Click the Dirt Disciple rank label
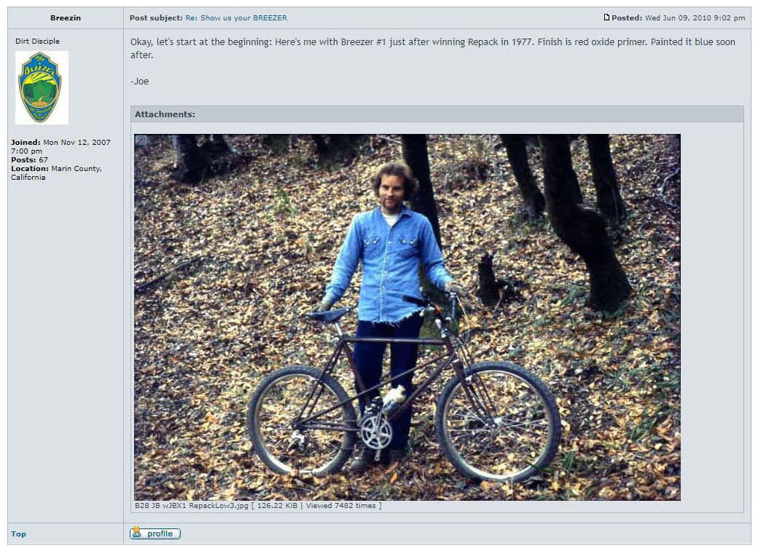Screen dimensions: 758x551 pyautogui.click(x=37, y=41)
